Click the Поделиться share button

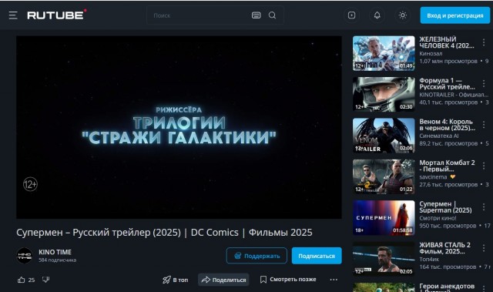223,280
